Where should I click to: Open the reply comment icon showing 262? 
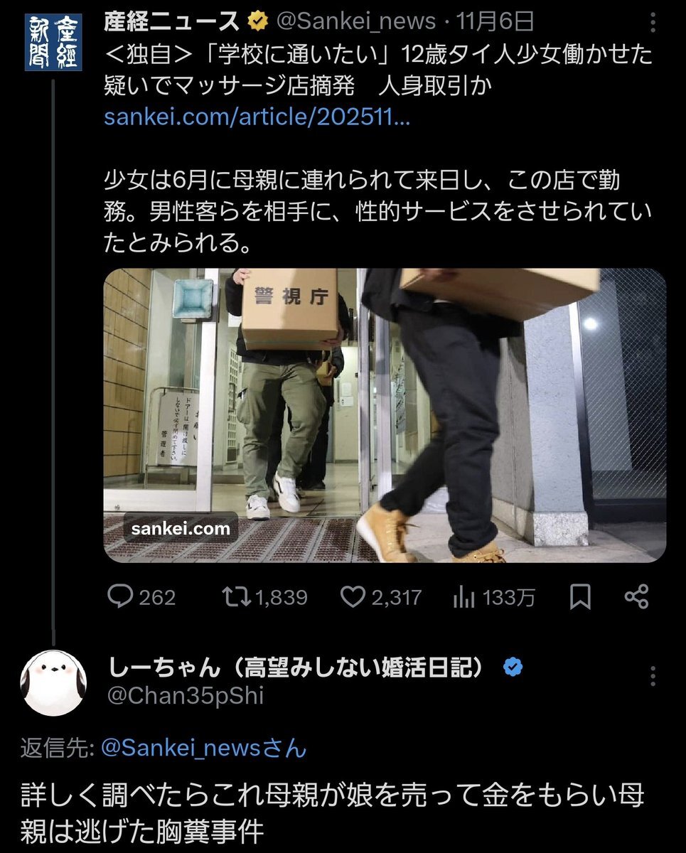click(x=122, y=597)
